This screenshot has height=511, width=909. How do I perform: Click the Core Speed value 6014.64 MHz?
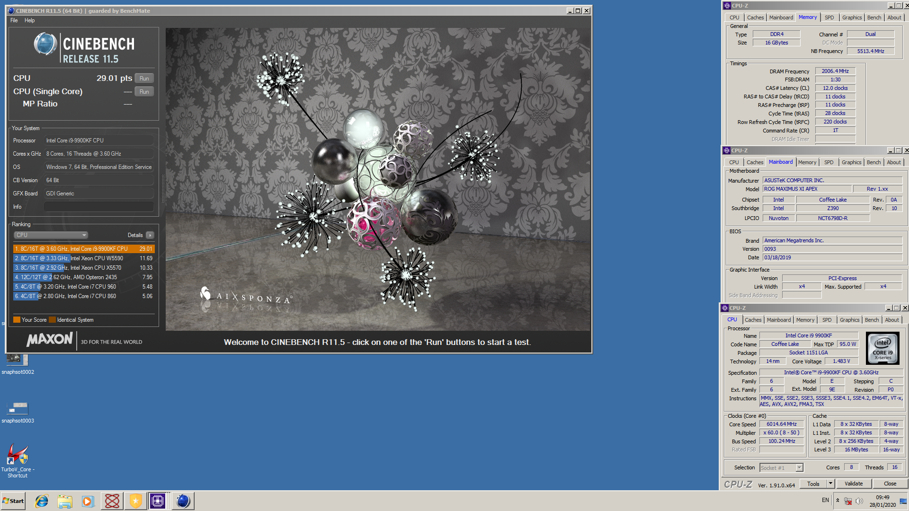(x=782, y=424)
